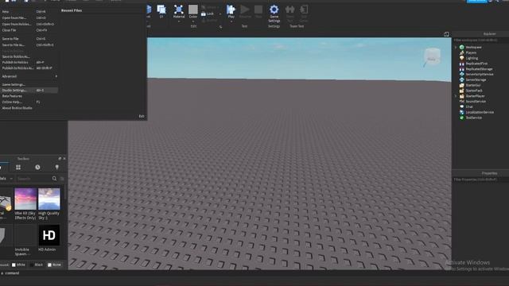This screenshot has height=286, width=509.
Task: Open the Material dropdown arrow
Action: click(x=178, y=21)
